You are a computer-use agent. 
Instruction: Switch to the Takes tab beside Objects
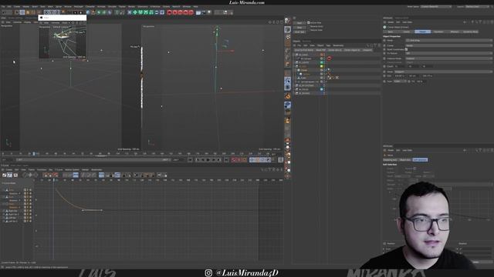click(306, 41)
